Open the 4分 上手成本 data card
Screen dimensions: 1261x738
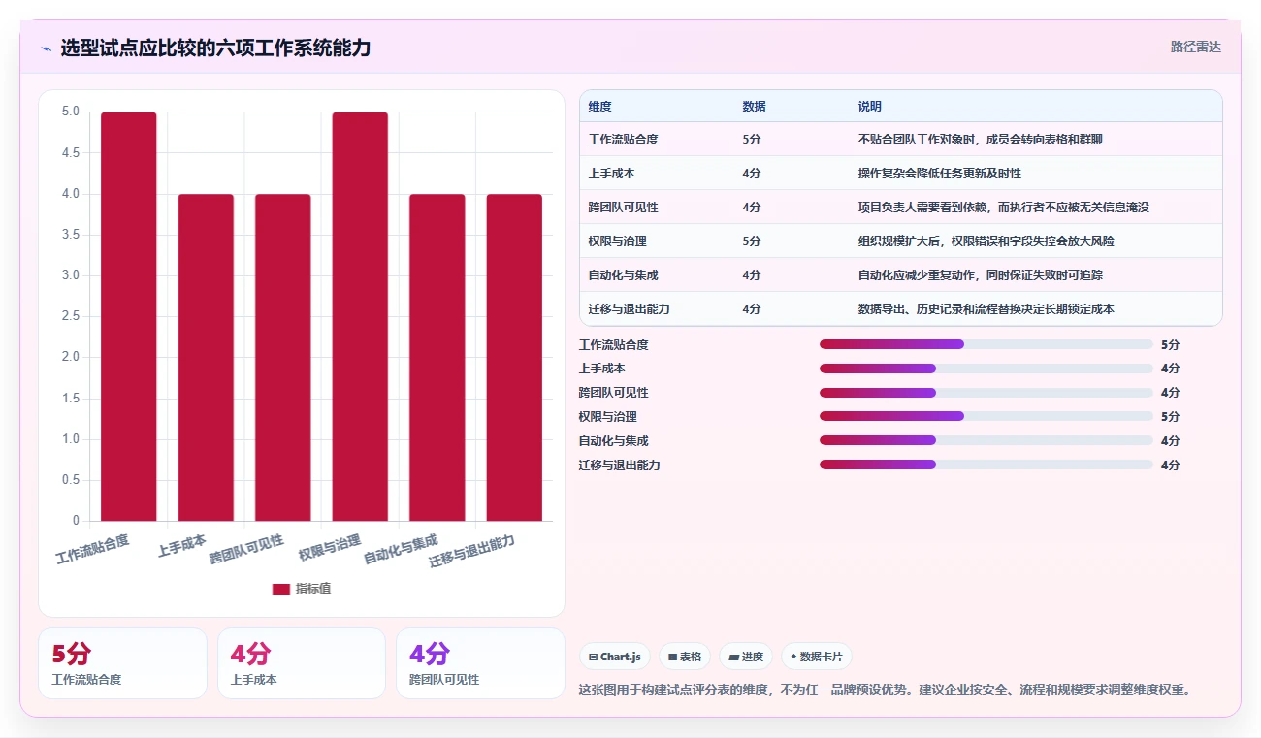[x=302, y=663]
